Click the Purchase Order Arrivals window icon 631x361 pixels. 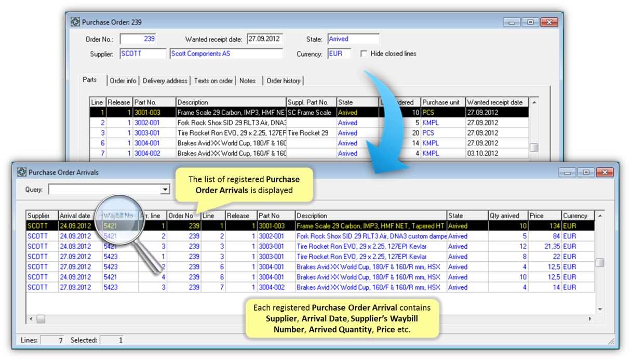(x=22, y=172)
